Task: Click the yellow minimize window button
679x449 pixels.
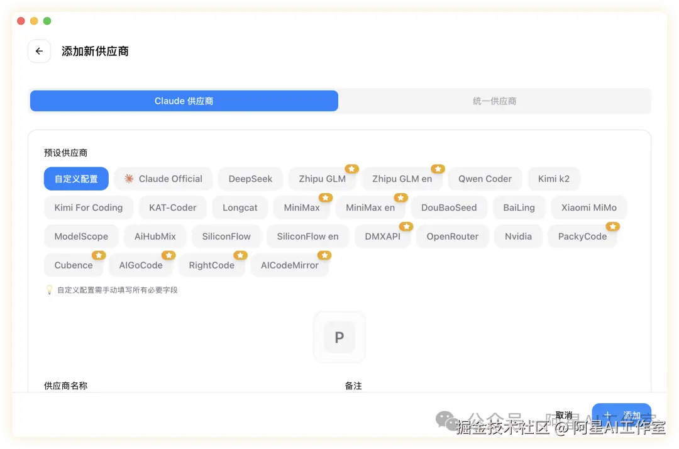Action: [x=34, y=21]
